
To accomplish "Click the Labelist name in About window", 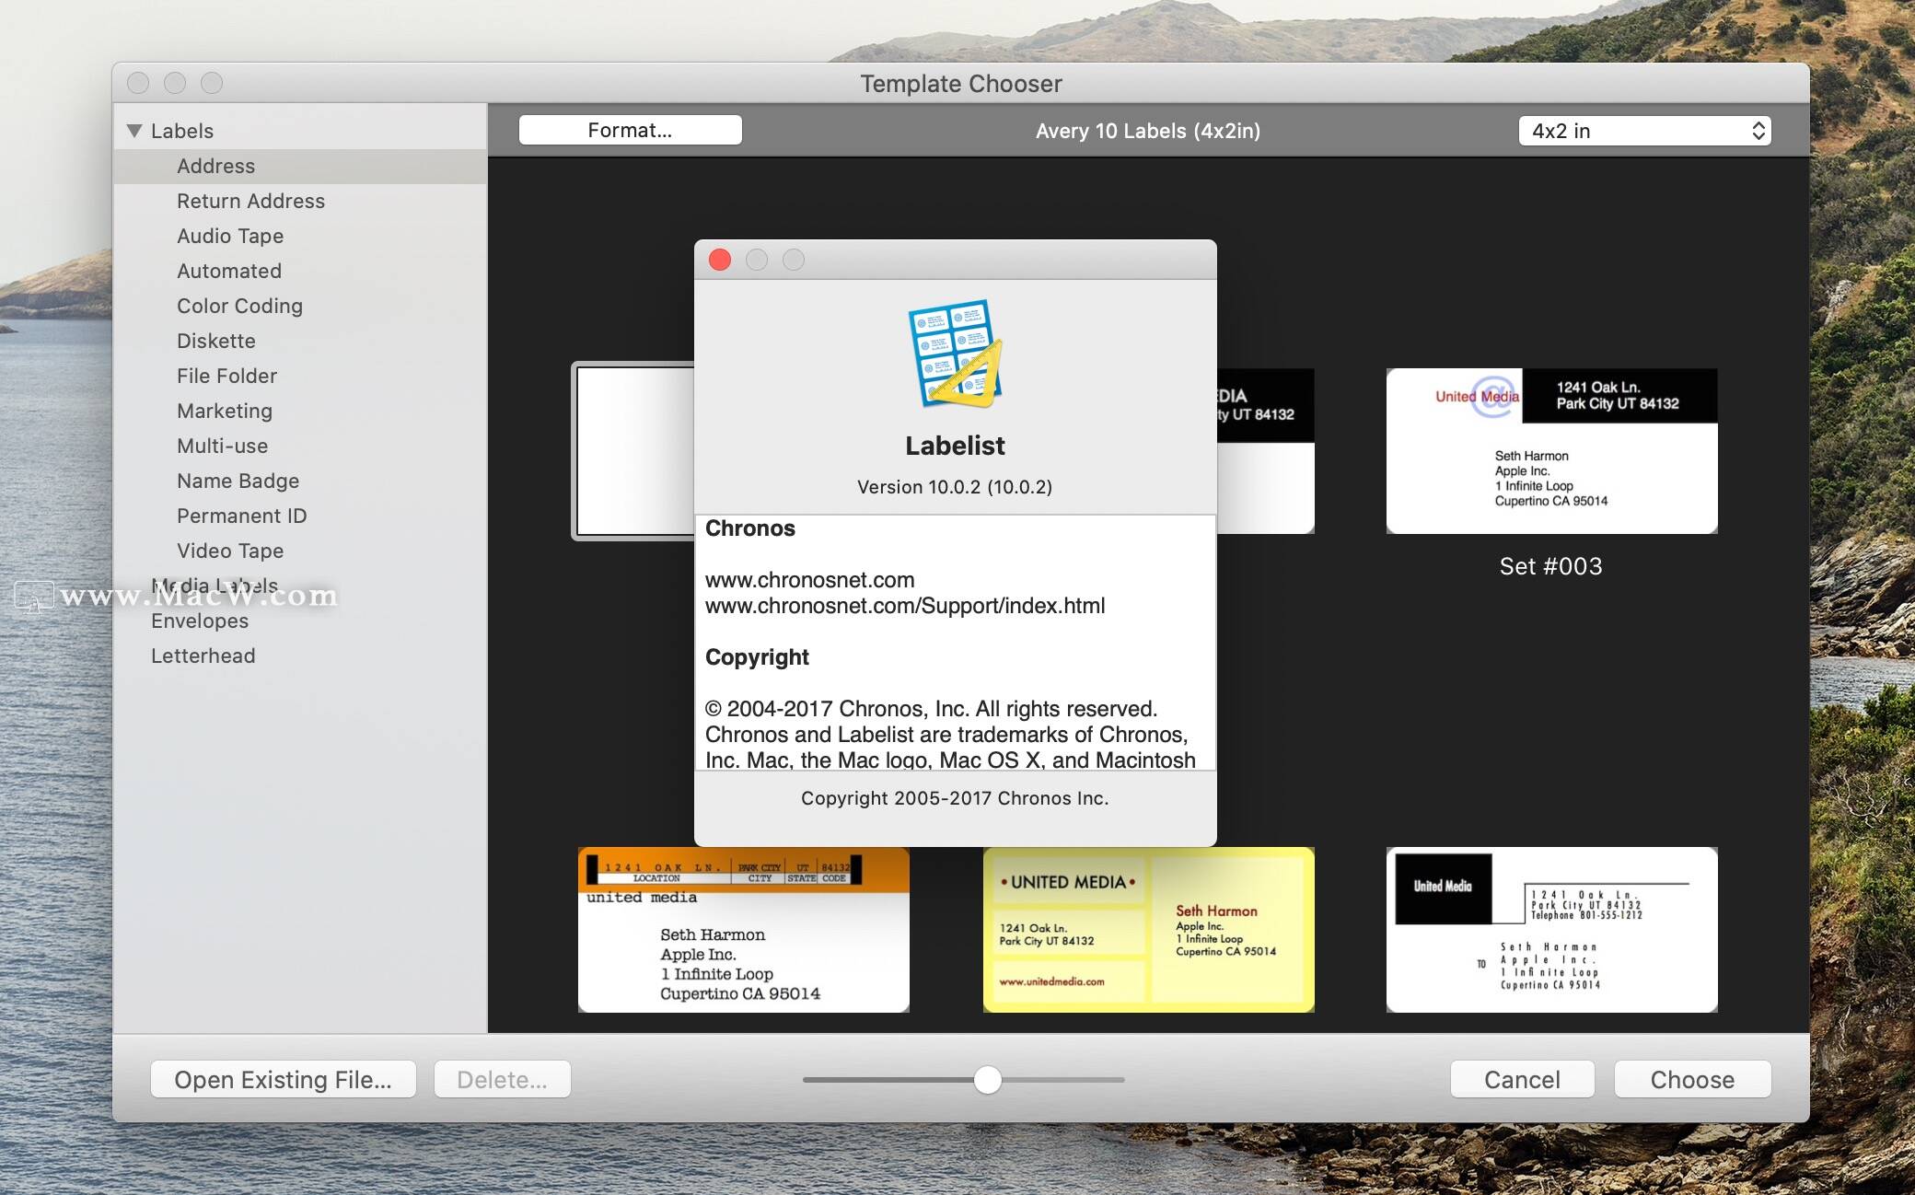I will [x=955, y=446].
